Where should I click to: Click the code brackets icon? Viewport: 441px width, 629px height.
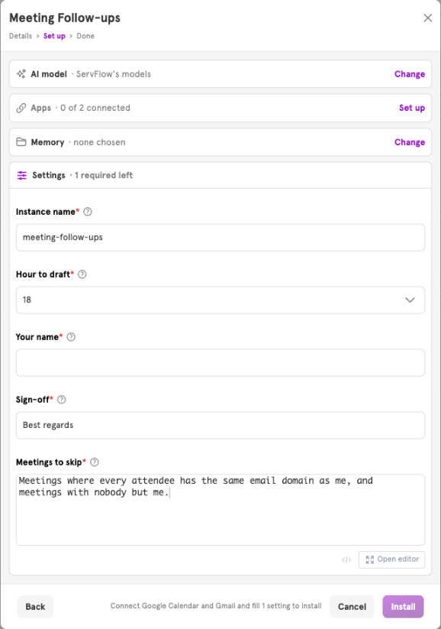pyautogui.click(x=346, y=559)
